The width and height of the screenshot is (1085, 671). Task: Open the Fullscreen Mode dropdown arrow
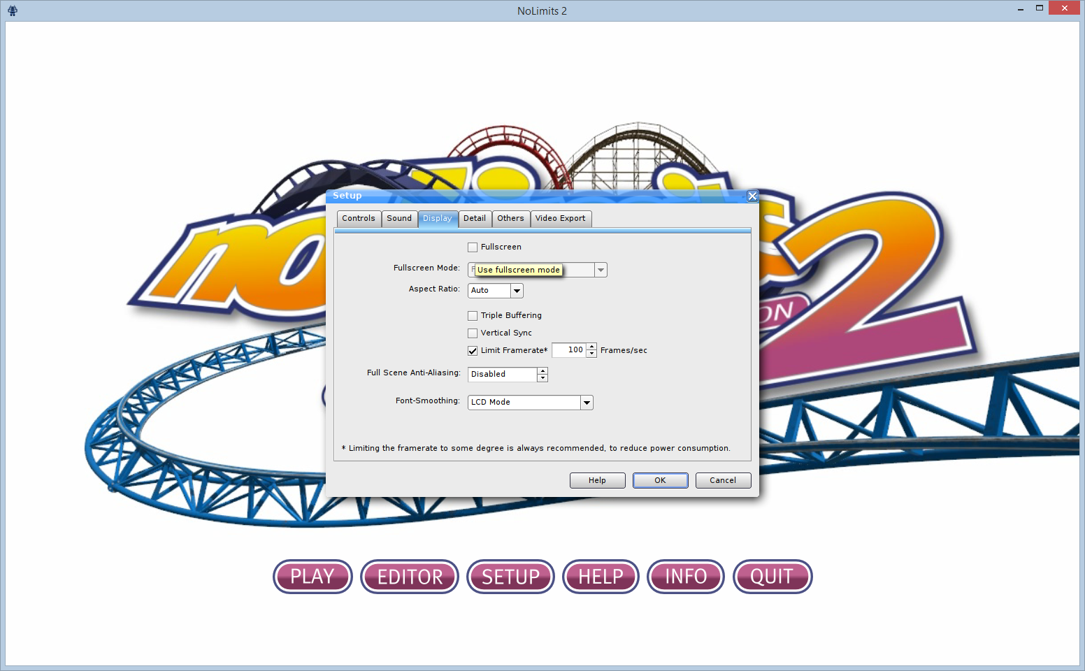tap(601, 270)
